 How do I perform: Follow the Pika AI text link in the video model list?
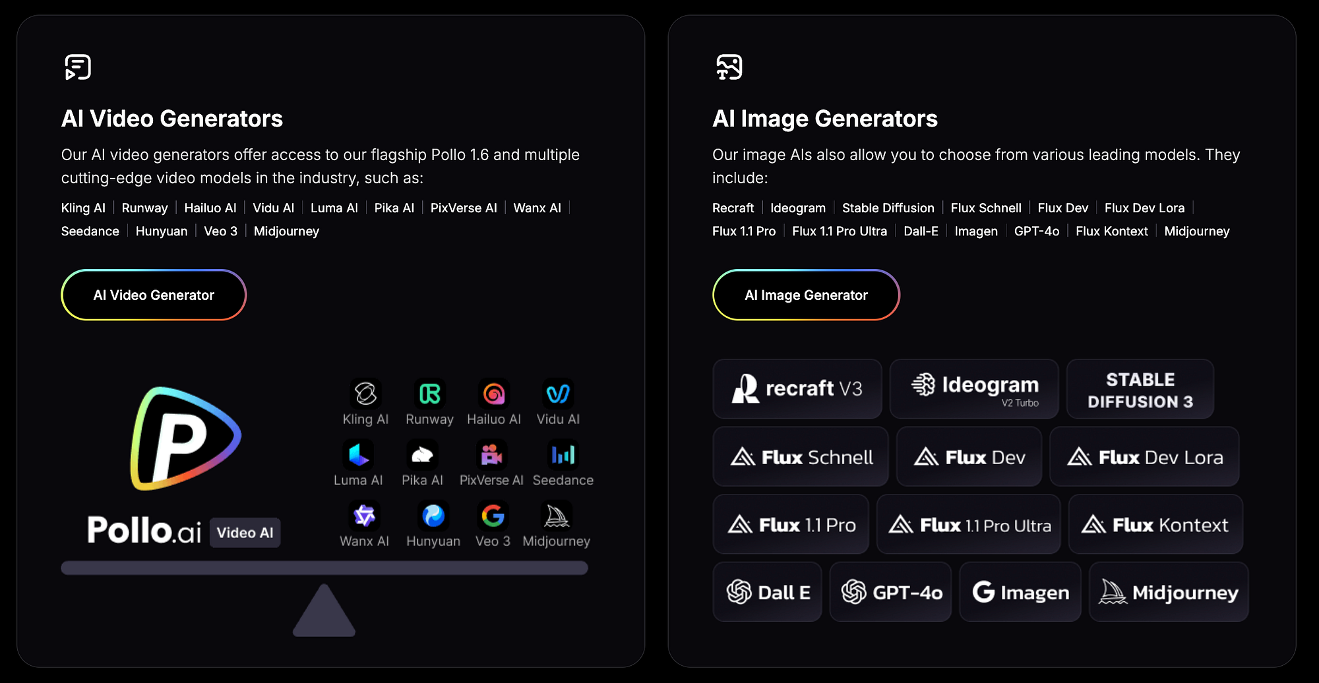coord(394,208)
